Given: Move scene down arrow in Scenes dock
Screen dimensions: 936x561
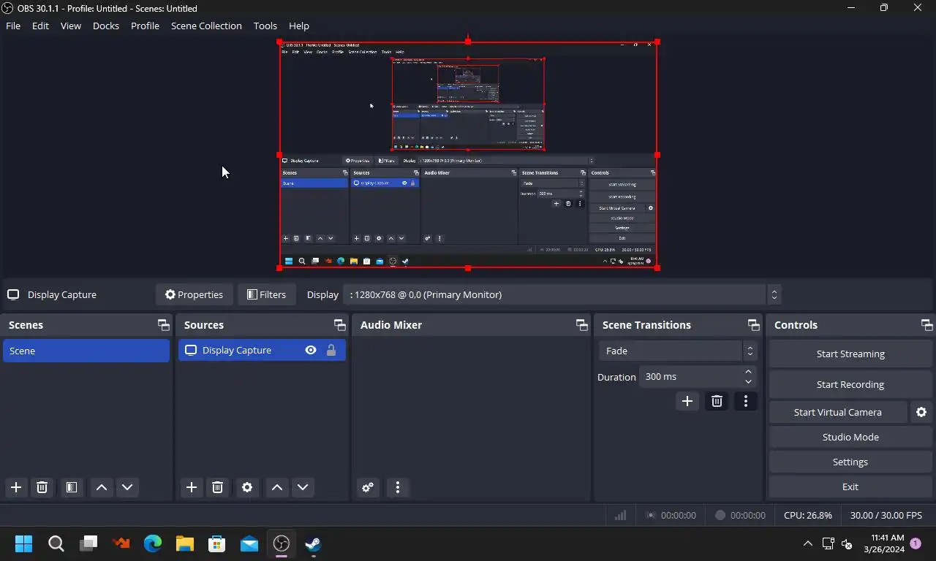Looking at the screenshot, I should pyautogui.click(x=127, y=487).
